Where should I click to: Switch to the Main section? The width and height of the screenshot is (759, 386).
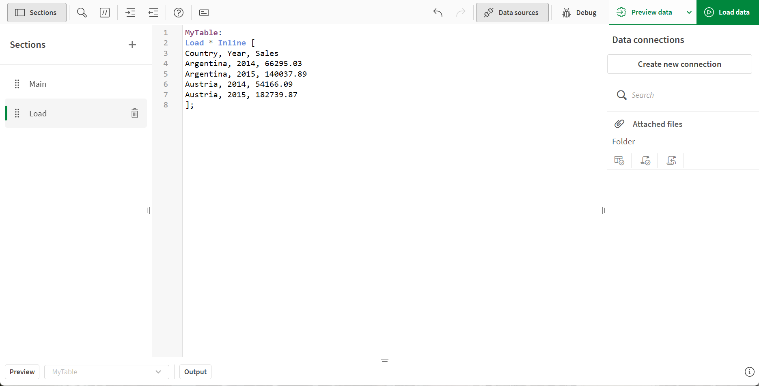(x=37, y=84)
